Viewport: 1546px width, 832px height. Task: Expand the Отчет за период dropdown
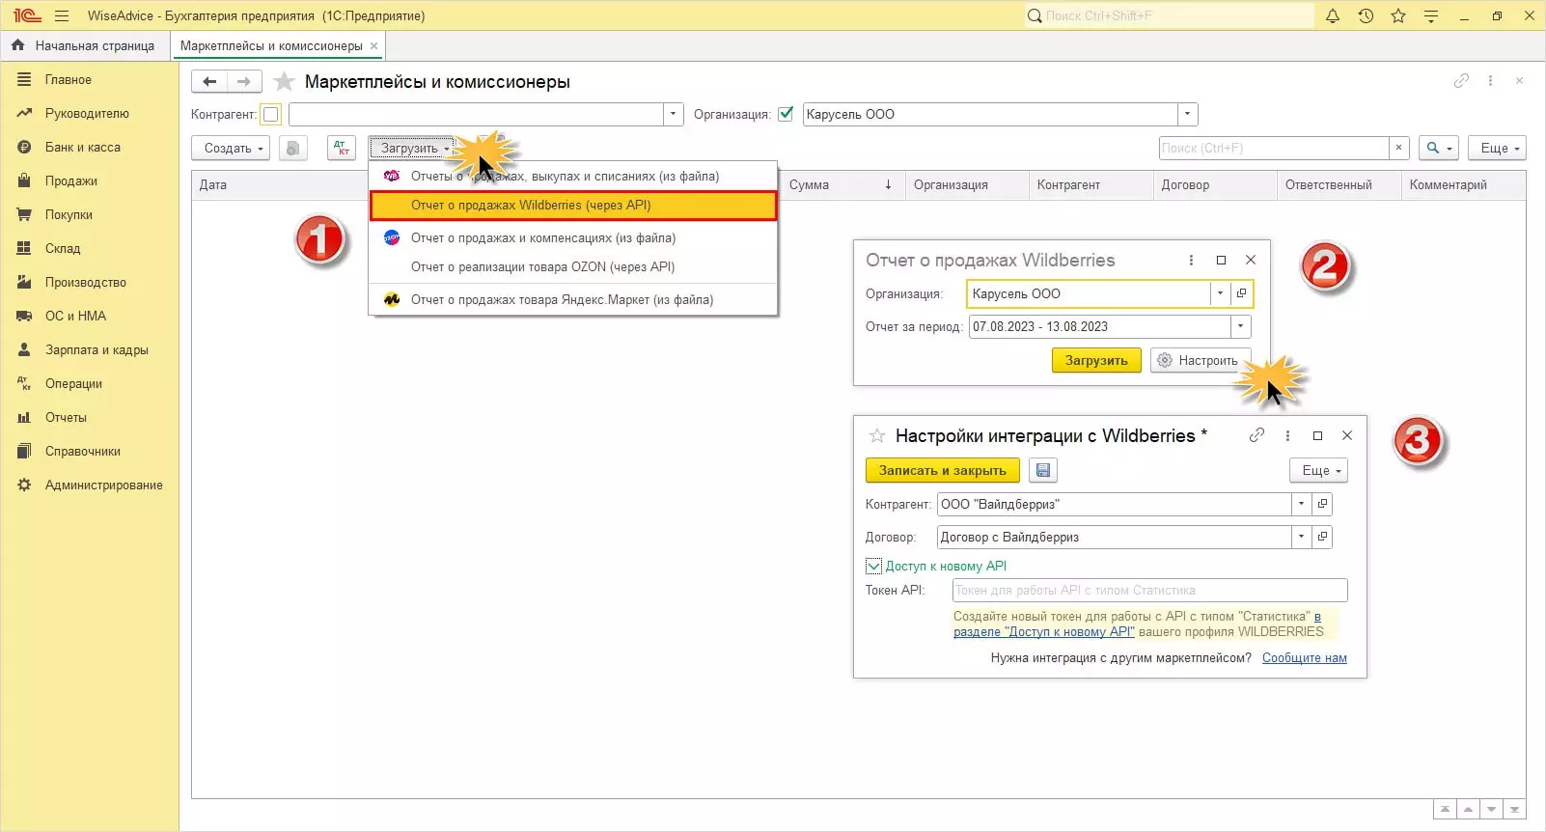(x=1241, y=326)
